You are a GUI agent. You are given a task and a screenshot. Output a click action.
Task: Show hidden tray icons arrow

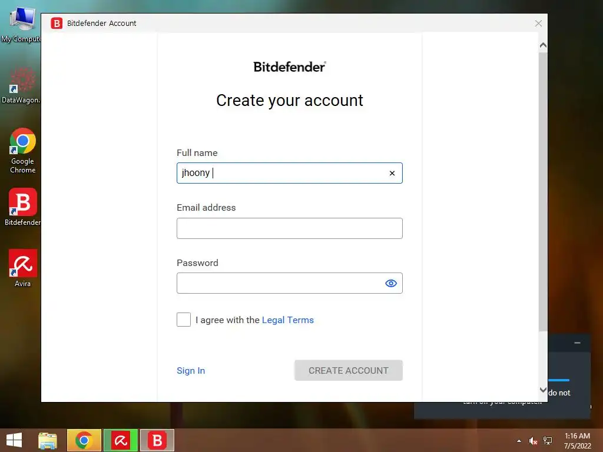(519, 441)
